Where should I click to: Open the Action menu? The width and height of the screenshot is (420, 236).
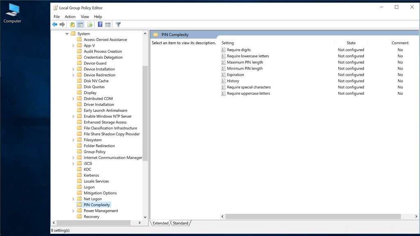(x=70, y=16)
